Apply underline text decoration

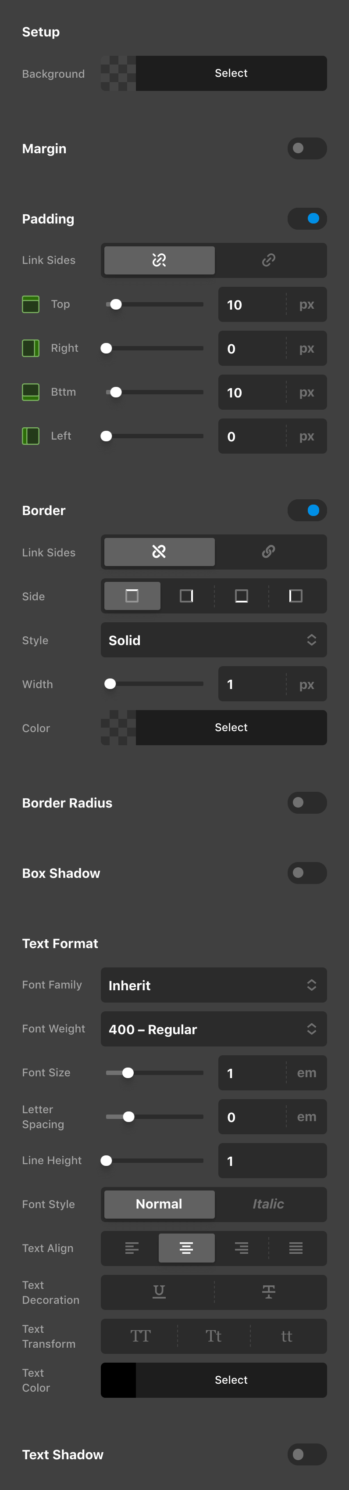pyautogui.click(x=159, y=1292)
